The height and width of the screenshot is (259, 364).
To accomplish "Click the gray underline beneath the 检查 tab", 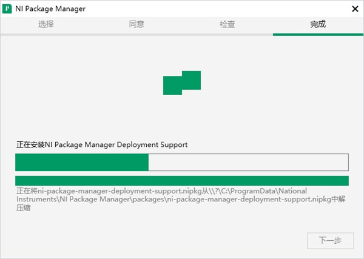I will click(227, 35).
